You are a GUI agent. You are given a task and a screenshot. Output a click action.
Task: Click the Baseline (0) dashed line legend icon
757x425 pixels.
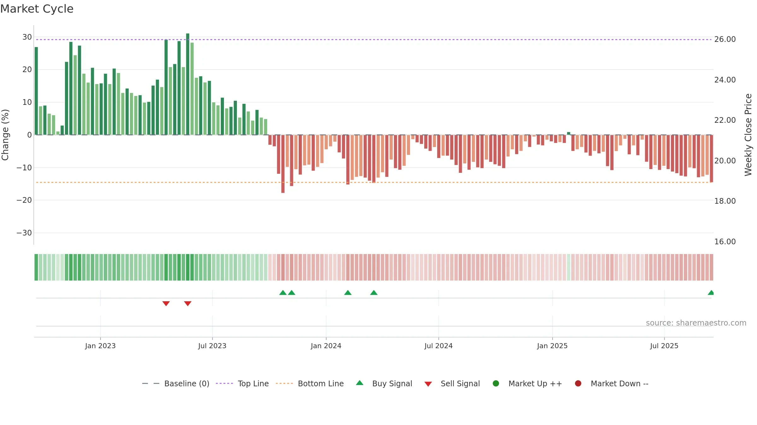(x=151, y=383)
